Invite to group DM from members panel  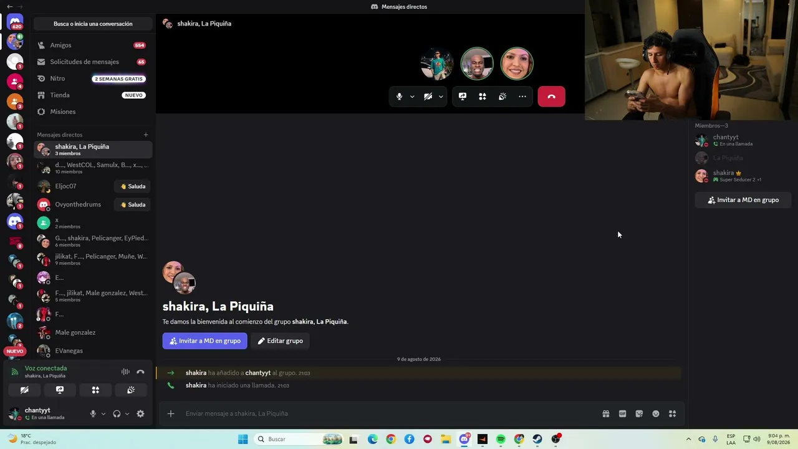(x=743, y=200)
